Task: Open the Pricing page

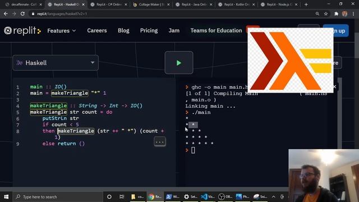Action: [x=149, y=30]
